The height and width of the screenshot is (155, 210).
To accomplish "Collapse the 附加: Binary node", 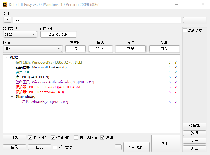I will pyautogui.click(x=12, y=97).
